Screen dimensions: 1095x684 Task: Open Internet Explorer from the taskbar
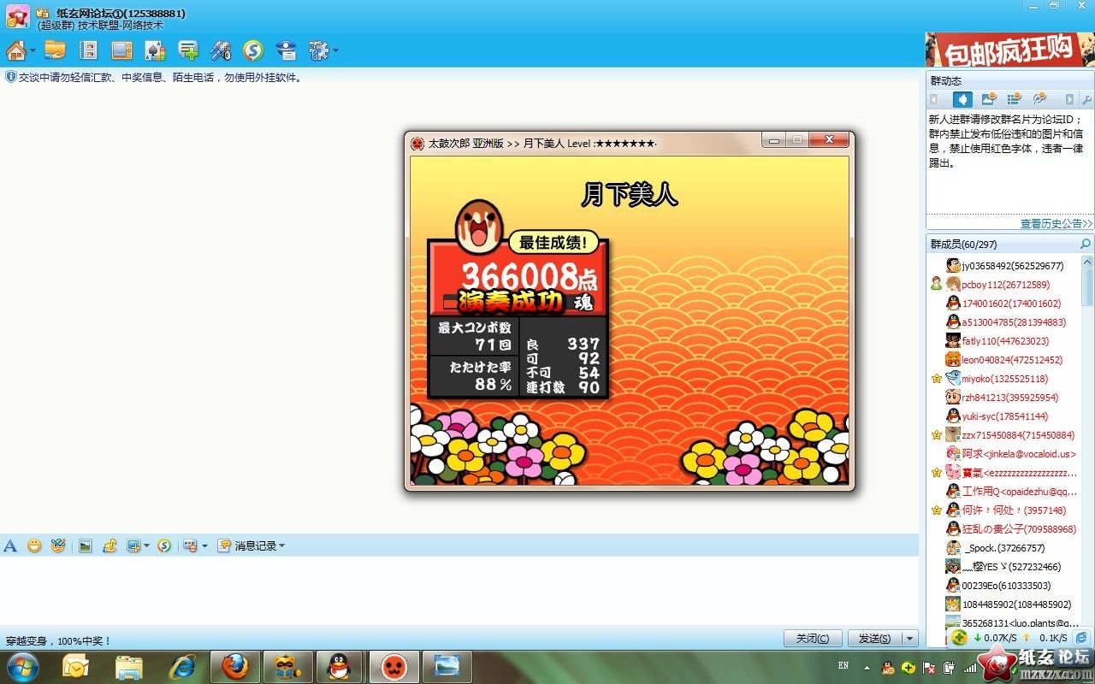pyautogui.click(x=182, y=666)
